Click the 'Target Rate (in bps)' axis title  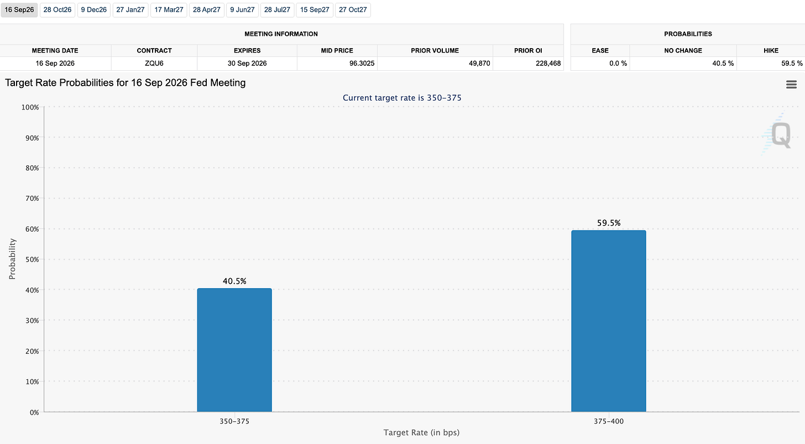[421, 432]
